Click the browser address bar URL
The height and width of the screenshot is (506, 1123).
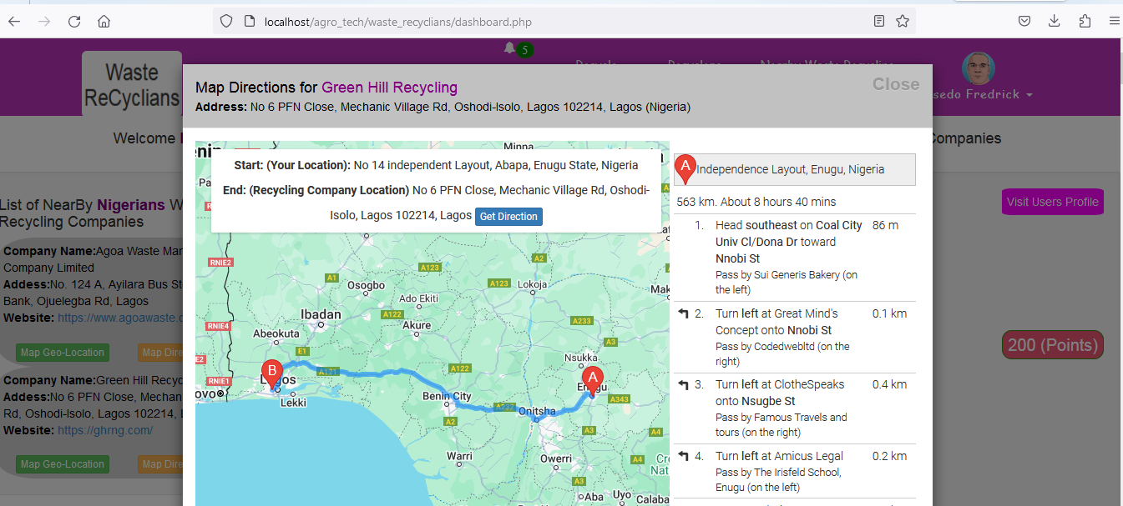coord(397,23)
